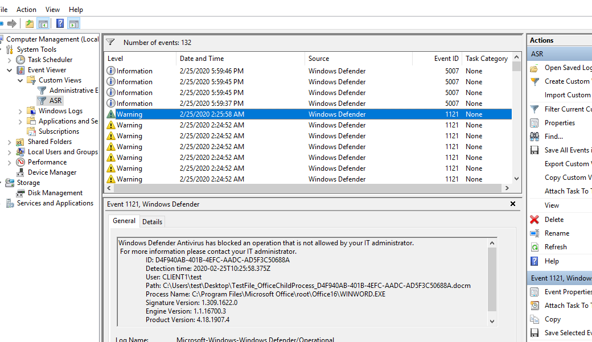592x342 pixels.
Task: Expand Applications and Services Logs node
Action: pos(20,122)
